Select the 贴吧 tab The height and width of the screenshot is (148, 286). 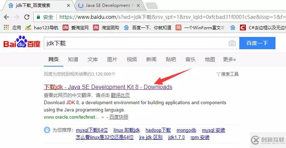coord(171,59)
